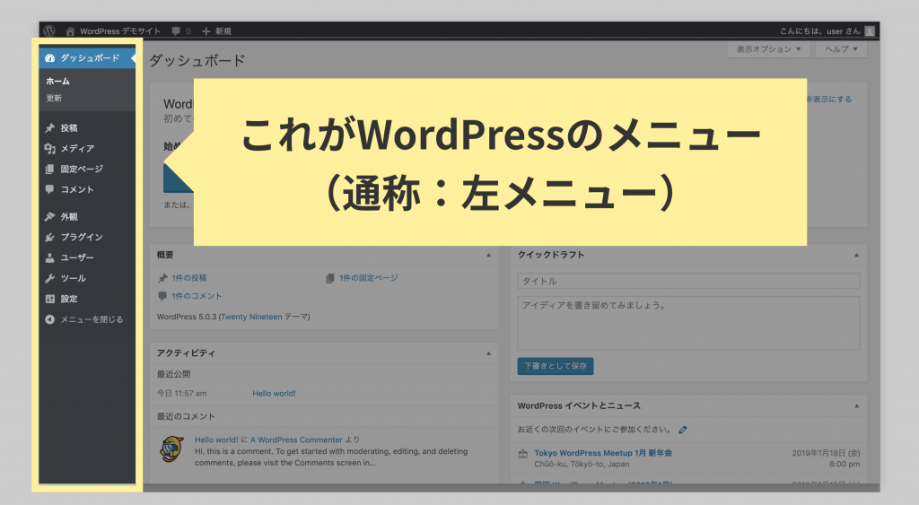Click the WordPress logo in admin bar

pos(49,31)
